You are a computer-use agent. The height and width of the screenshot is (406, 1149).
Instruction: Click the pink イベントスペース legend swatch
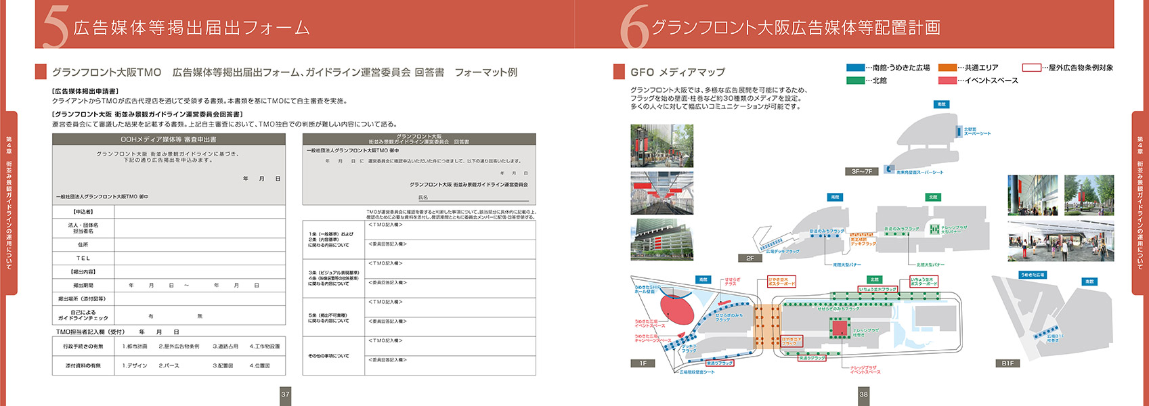click(947, 81)
